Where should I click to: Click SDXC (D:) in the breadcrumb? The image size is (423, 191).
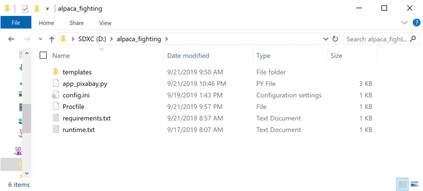tap(92, 39)
